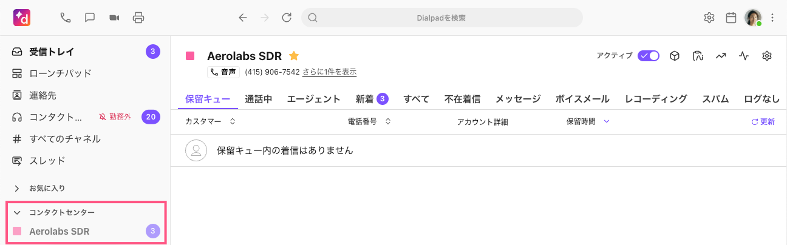Sort by カスタマー column
The width and height of the screenshot is (787, 245).
pyautogui.click(x=210, y=121)
